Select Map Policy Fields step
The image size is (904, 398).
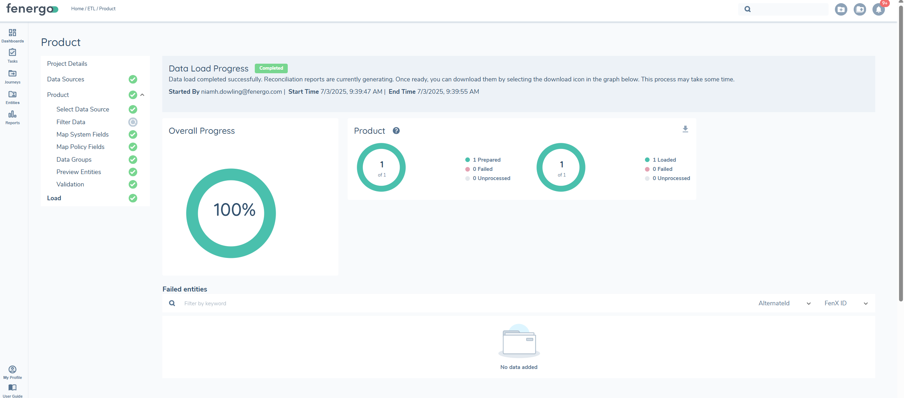80,147
